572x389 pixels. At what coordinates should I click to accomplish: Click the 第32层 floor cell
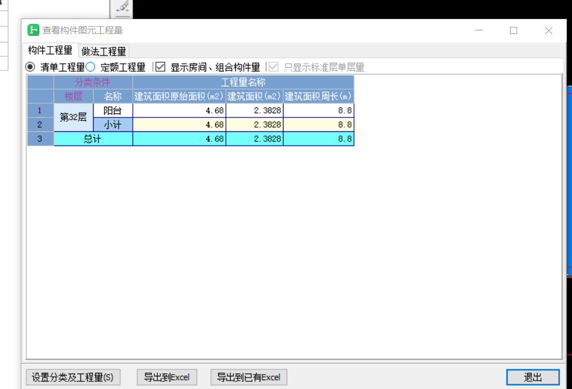pyautogui.click(x=73, y=118)
